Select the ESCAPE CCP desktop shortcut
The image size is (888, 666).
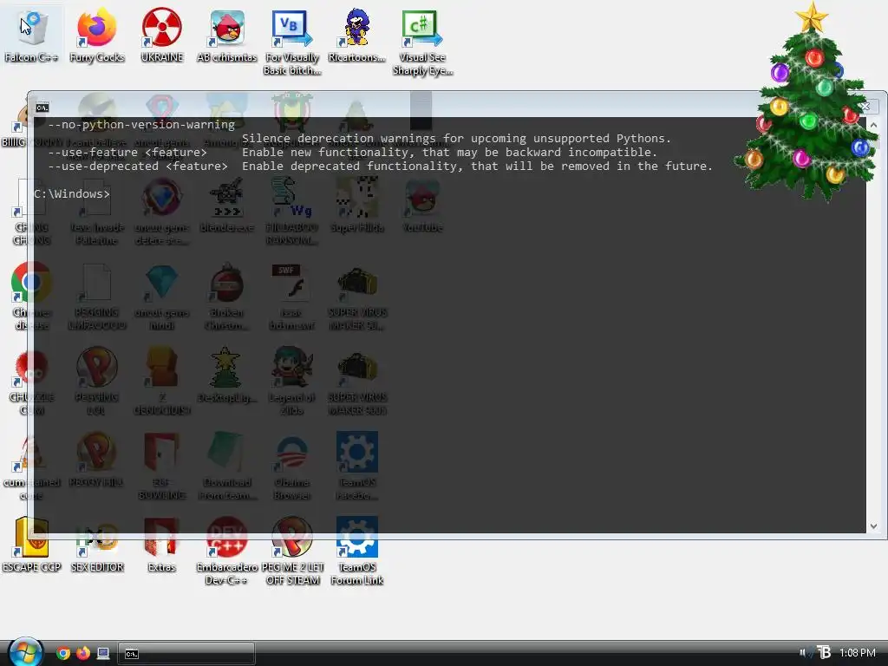click(x=32, y=545)
